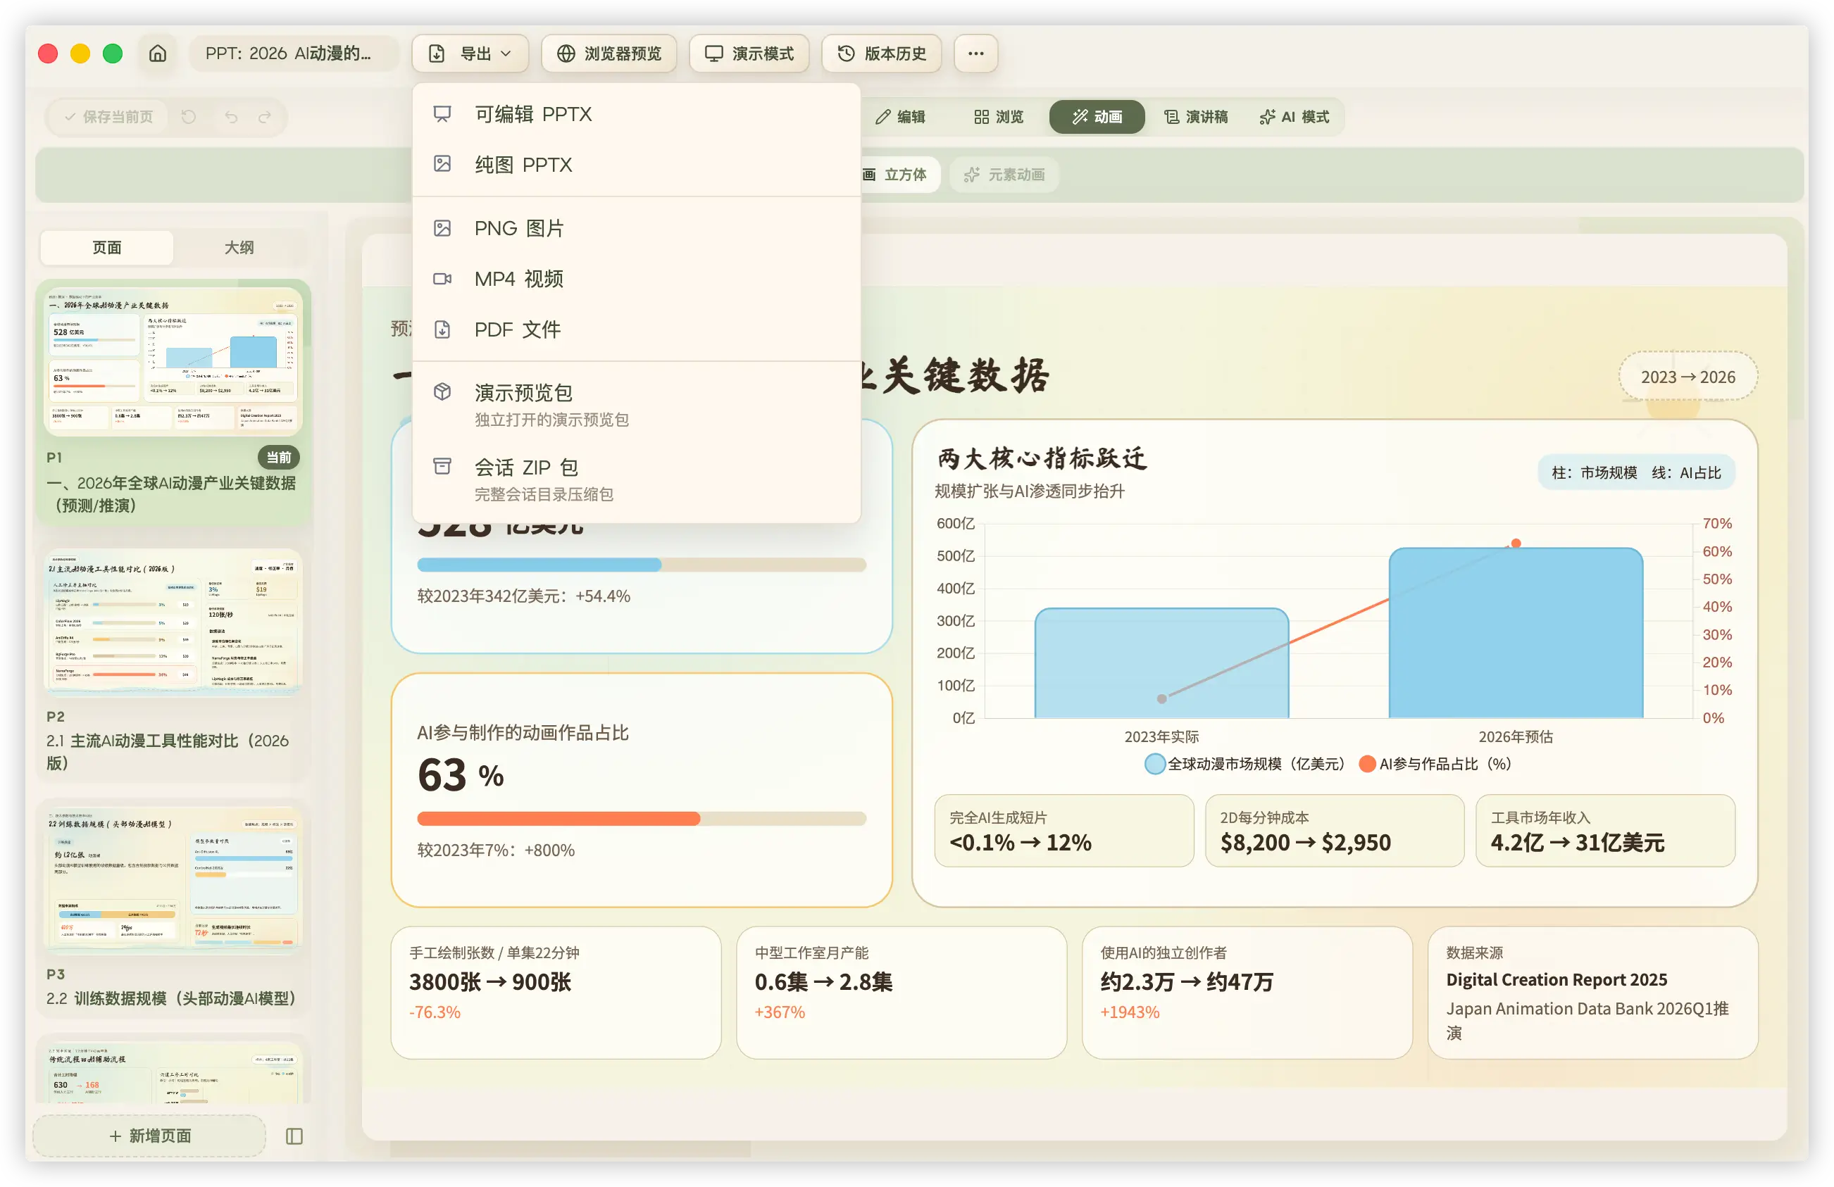Switch to 编辑 mode toggle
1834x1187 pixels.
(x=900, y=117)
